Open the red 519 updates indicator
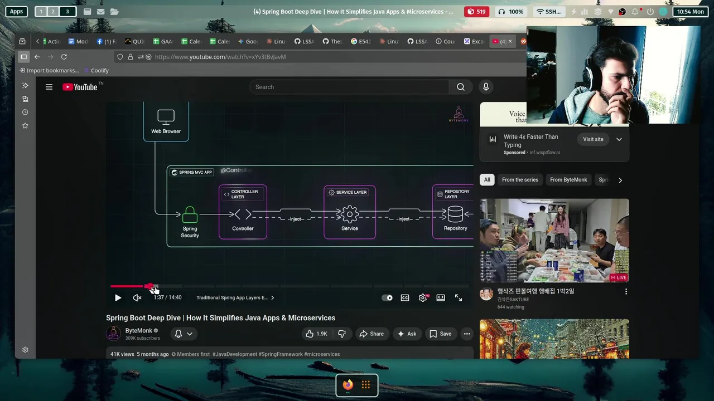Viewport: 714px width, 401px height. 476,12
